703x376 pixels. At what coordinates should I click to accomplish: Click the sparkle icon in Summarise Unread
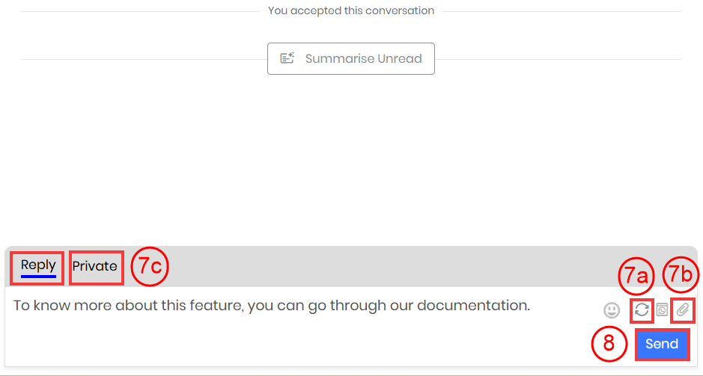(287, 58)
